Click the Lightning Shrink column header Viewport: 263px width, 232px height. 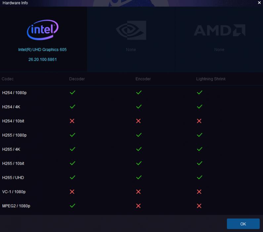click(211, 79)
